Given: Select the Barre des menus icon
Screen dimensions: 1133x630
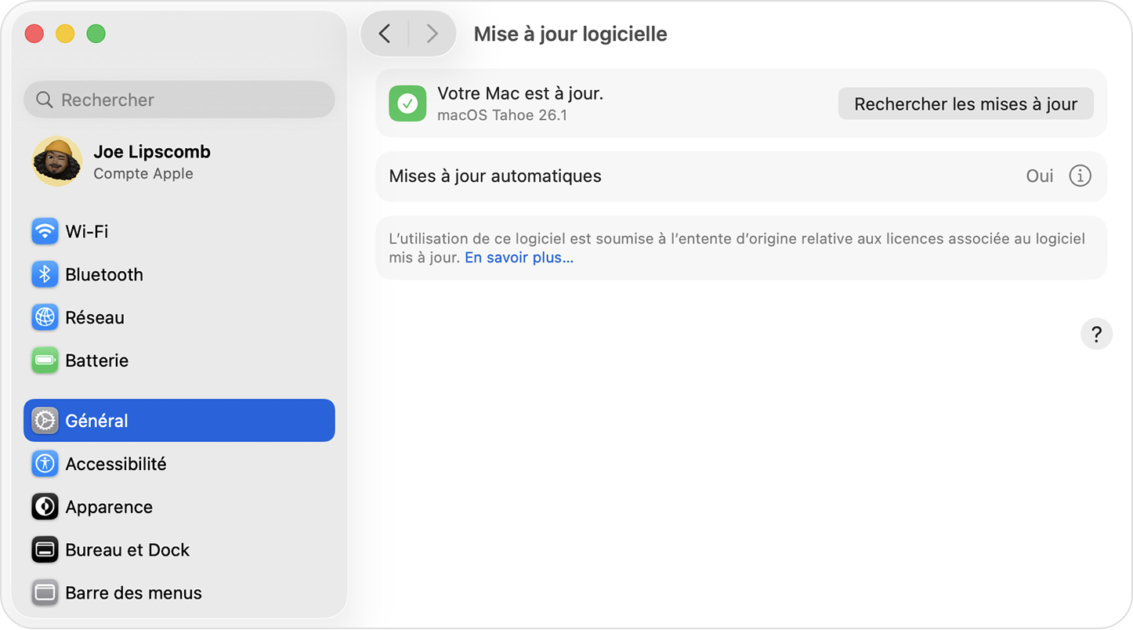Looking at the screenshot, I should coord(45,593).
